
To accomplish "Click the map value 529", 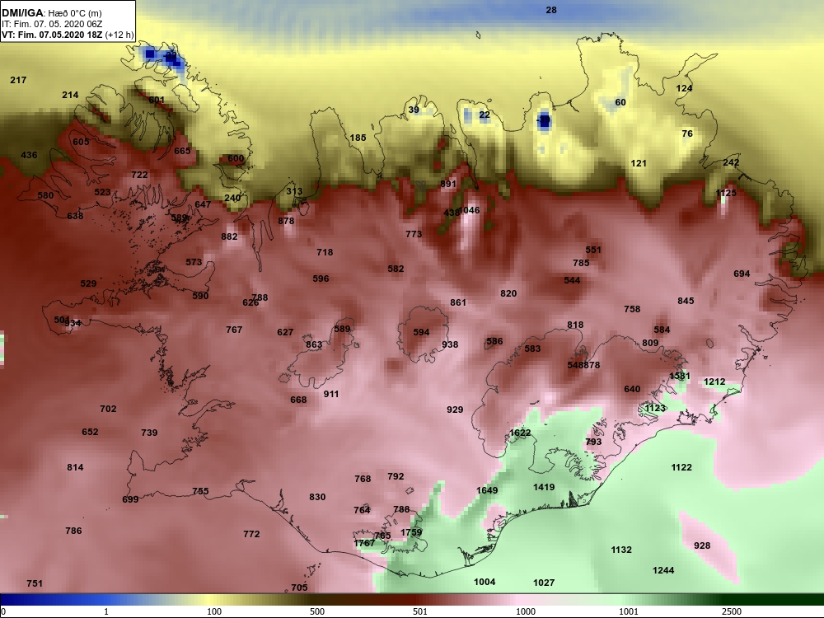I will 88,283.
